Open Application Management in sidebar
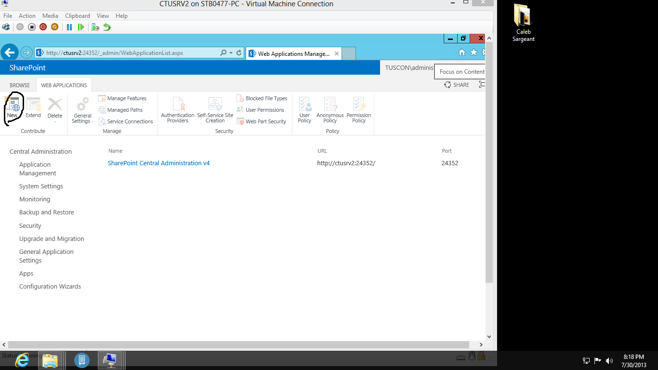658x370 pixels. (x=38, y=169)
